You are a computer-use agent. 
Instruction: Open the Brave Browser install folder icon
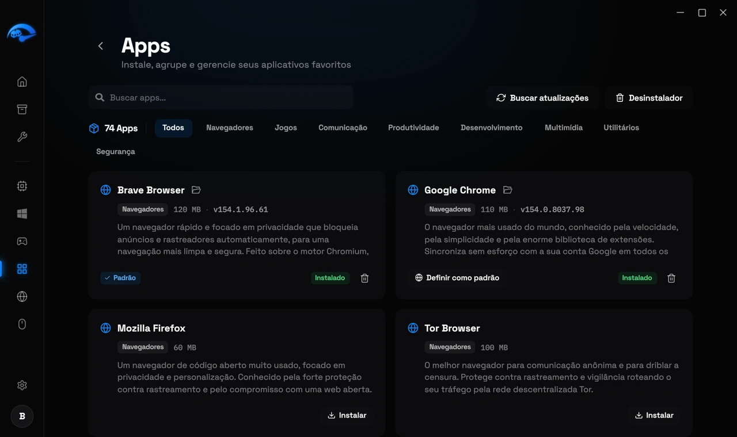[196, 190]
